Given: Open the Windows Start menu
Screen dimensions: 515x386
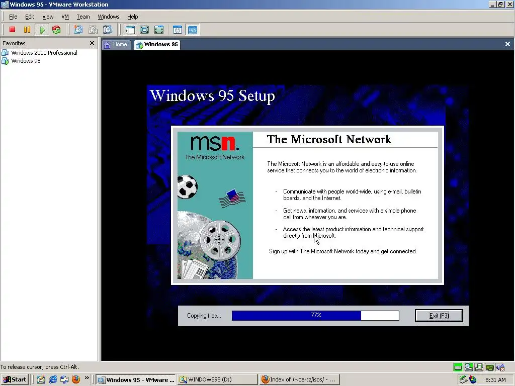Looking at the screenshot, I should [15, 379].
